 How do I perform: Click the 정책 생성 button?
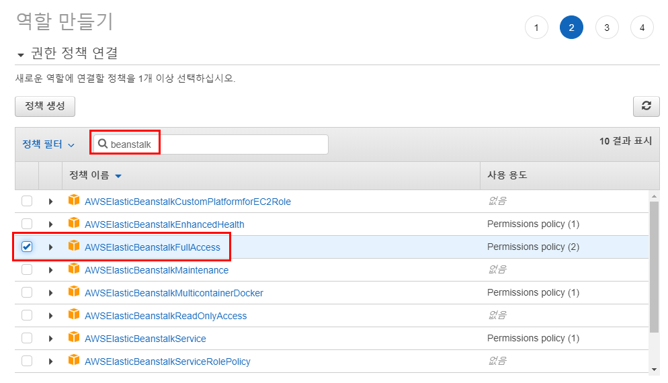pos(45,106)
